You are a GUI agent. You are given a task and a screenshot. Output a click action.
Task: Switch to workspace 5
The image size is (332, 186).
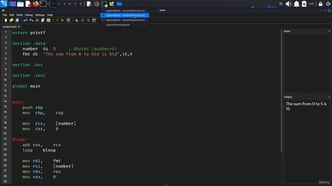[75, 4]
